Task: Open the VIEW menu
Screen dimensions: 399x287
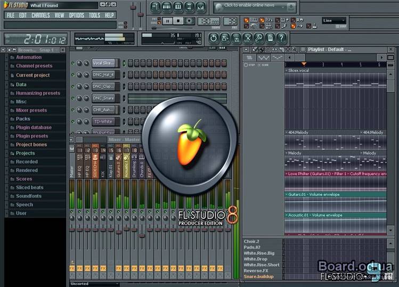Action: point(59,15)
